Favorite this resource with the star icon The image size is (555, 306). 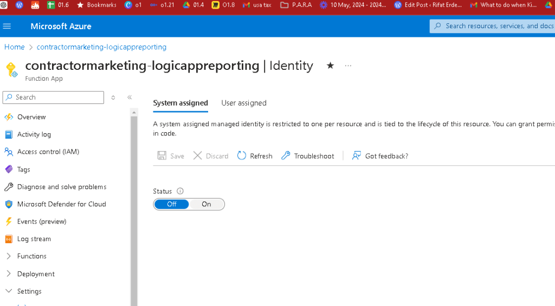(x=330, y=66)
